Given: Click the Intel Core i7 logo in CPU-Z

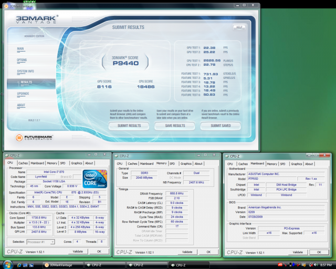Looking at the screenshot, I should click(94, 179).
